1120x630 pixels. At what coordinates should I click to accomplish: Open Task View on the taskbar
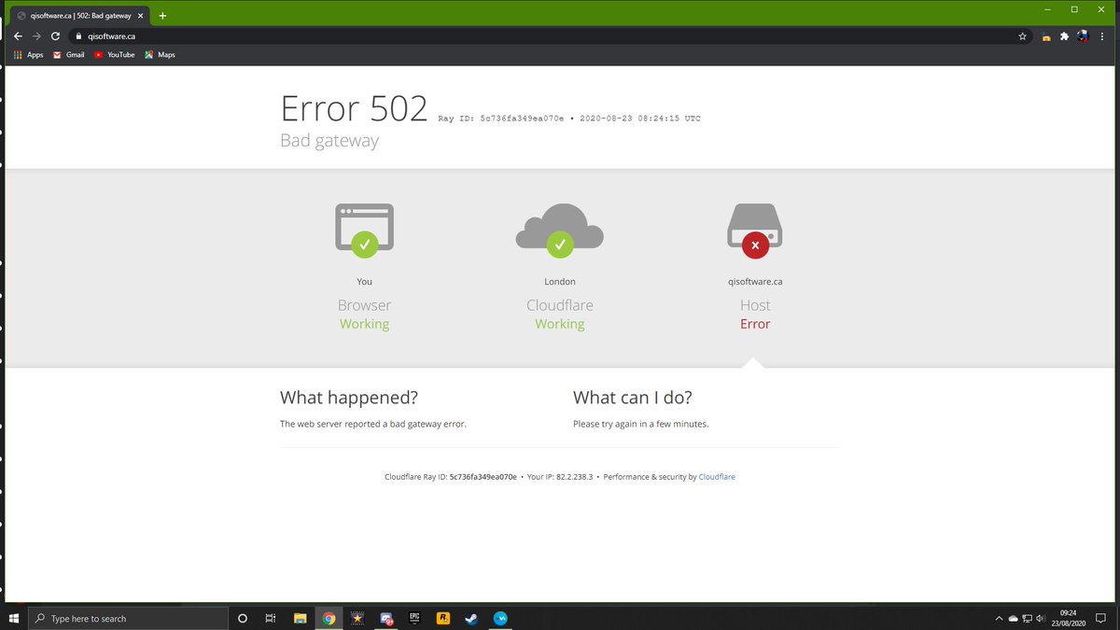(270, 618)
